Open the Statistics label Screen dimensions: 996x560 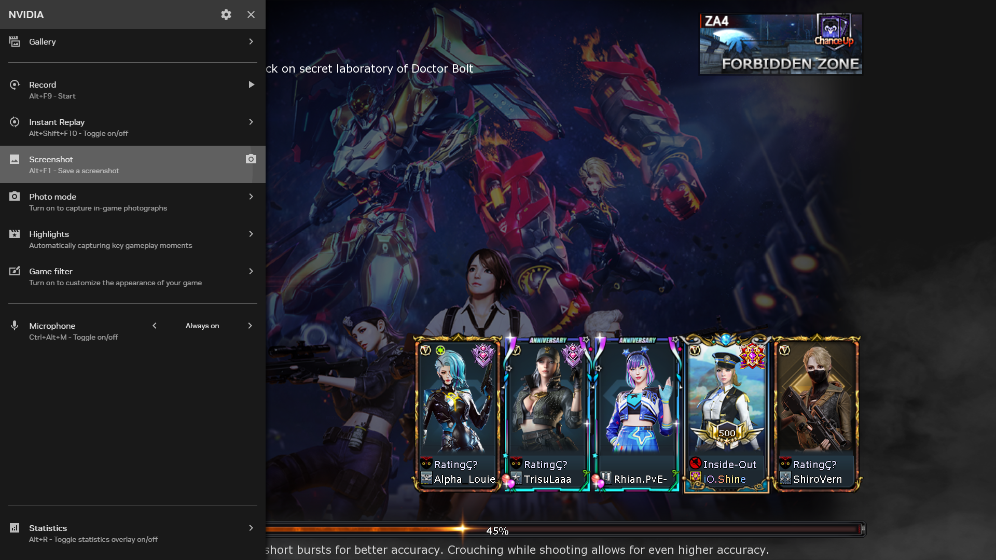click(48, 528)
